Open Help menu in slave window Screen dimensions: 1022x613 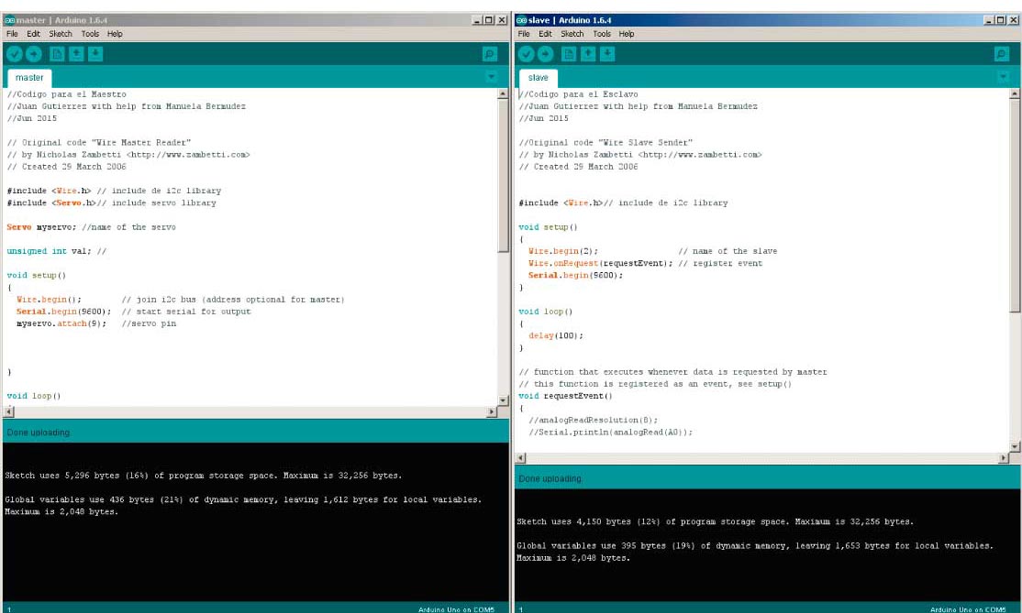(627, 34)
